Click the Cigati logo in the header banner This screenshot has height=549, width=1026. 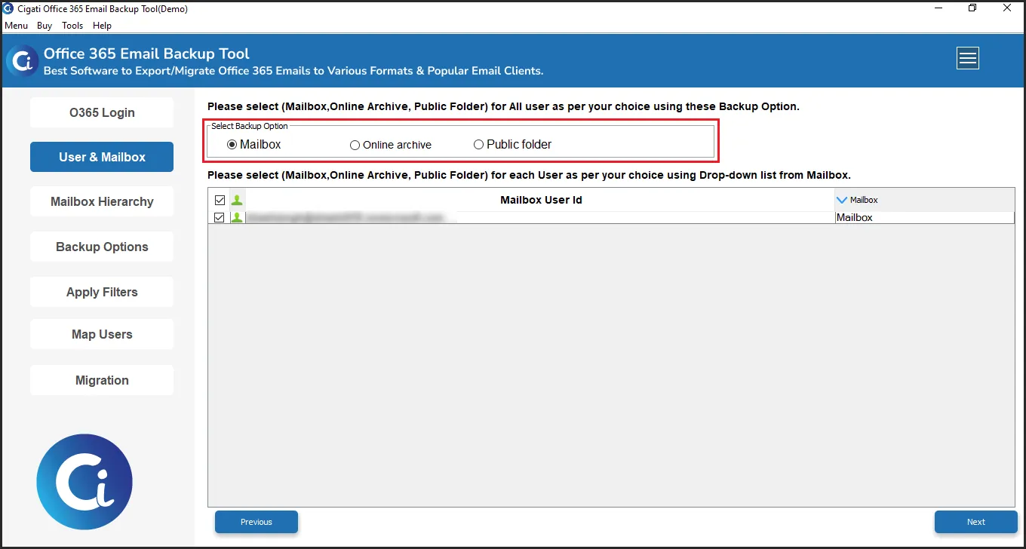(x=23, y=60)
